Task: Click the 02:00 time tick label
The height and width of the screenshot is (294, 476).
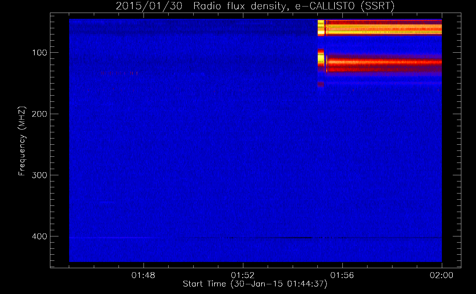Action: (x=442, y=275)
